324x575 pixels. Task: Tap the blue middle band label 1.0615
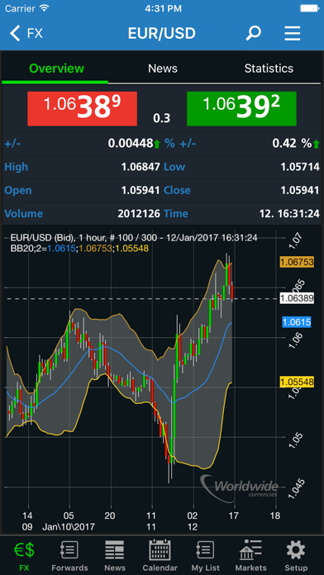pos(297,322)
